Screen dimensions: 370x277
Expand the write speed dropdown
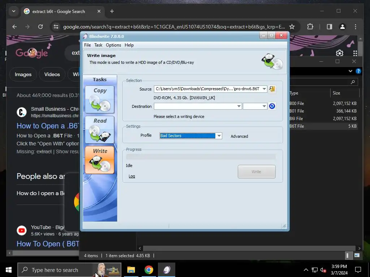click(264, 106)
